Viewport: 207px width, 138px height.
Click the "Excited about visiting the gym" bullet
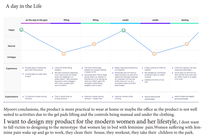tap(36, 69)
